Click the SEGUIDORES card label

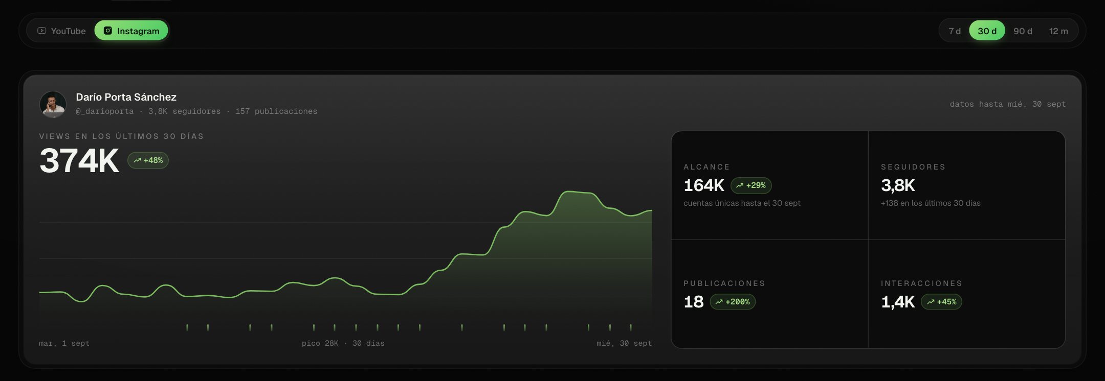pyautogui.click(x=913, y=167)
